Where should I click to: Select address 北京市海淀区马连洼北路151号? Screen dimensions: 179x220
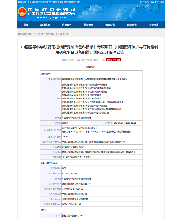(76, 184)
